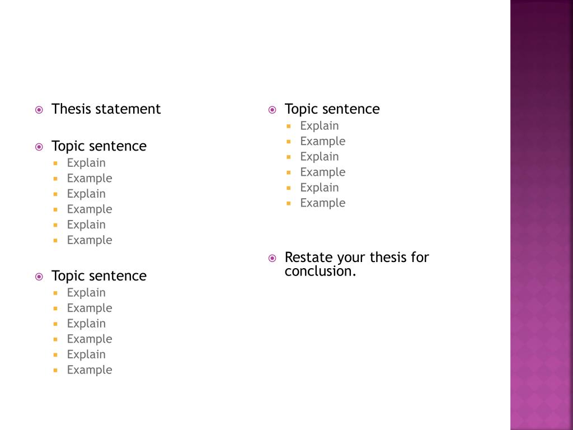This screenshot has height=430, width=573.
Task: Click the word conclusion in the closing bullet
Action: 320,272
